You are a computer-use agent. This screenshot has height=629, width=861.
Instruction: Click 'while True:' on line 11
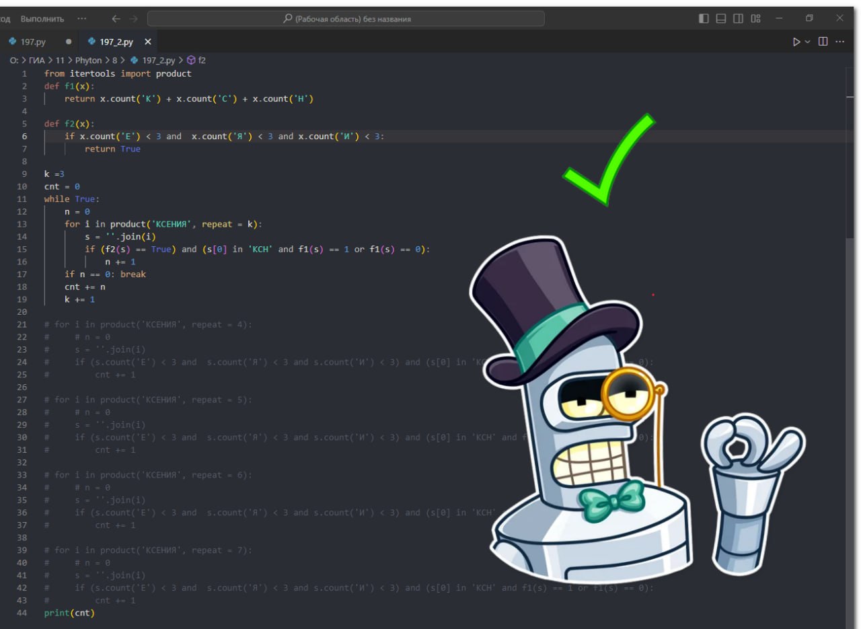(x=72, y=199)
